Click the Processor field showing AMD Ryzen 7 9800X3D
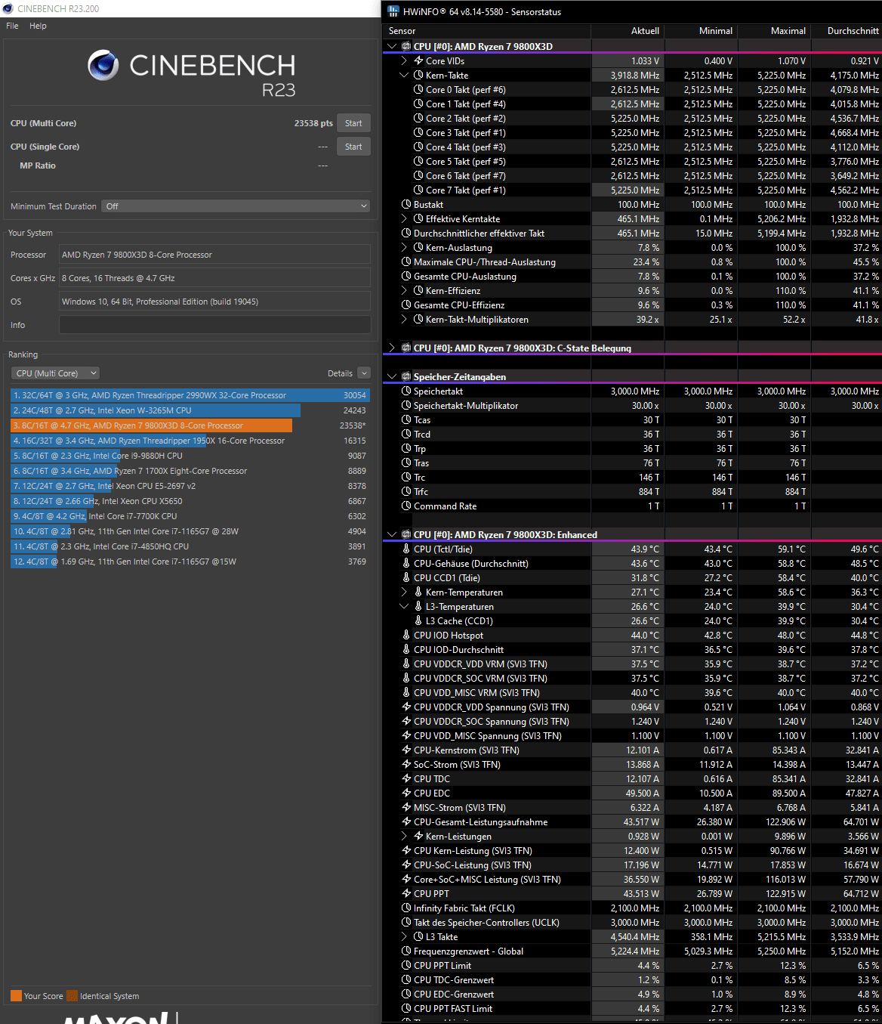Screen dimensions: 882x1024 [214, 255]
